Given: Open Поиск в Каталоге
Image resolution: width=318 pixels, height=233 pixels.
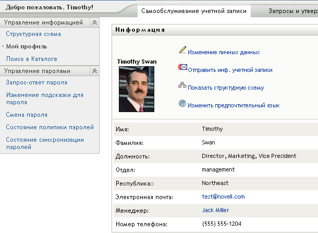Looking at the screenshot, I should pos(31,59).
